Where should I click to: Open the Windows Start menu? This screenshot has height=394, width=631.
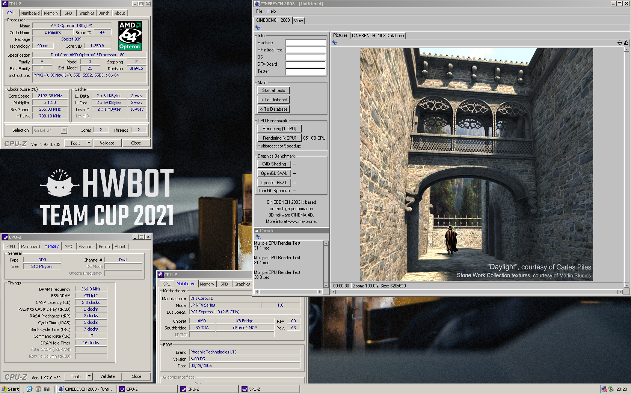point(10,389)
